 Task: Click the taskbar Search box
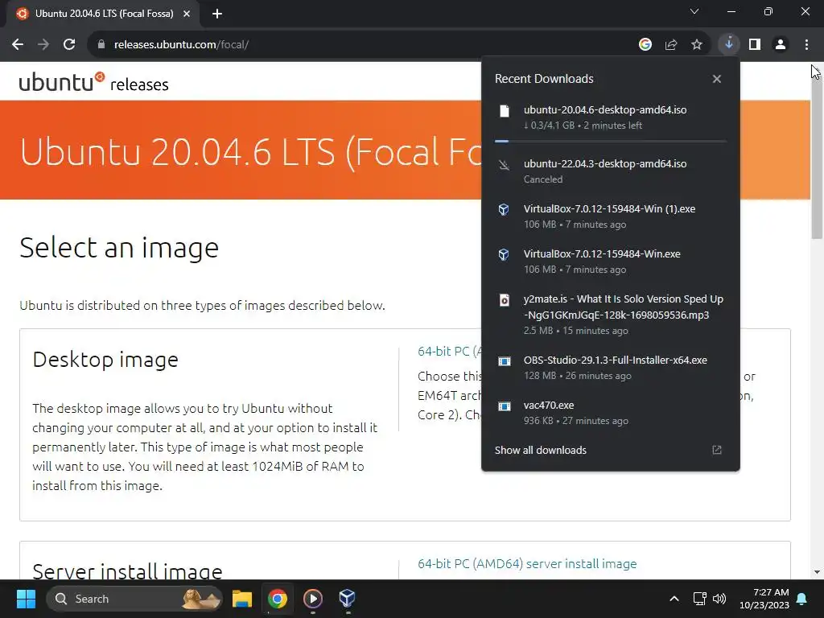(x=134, y=599)
